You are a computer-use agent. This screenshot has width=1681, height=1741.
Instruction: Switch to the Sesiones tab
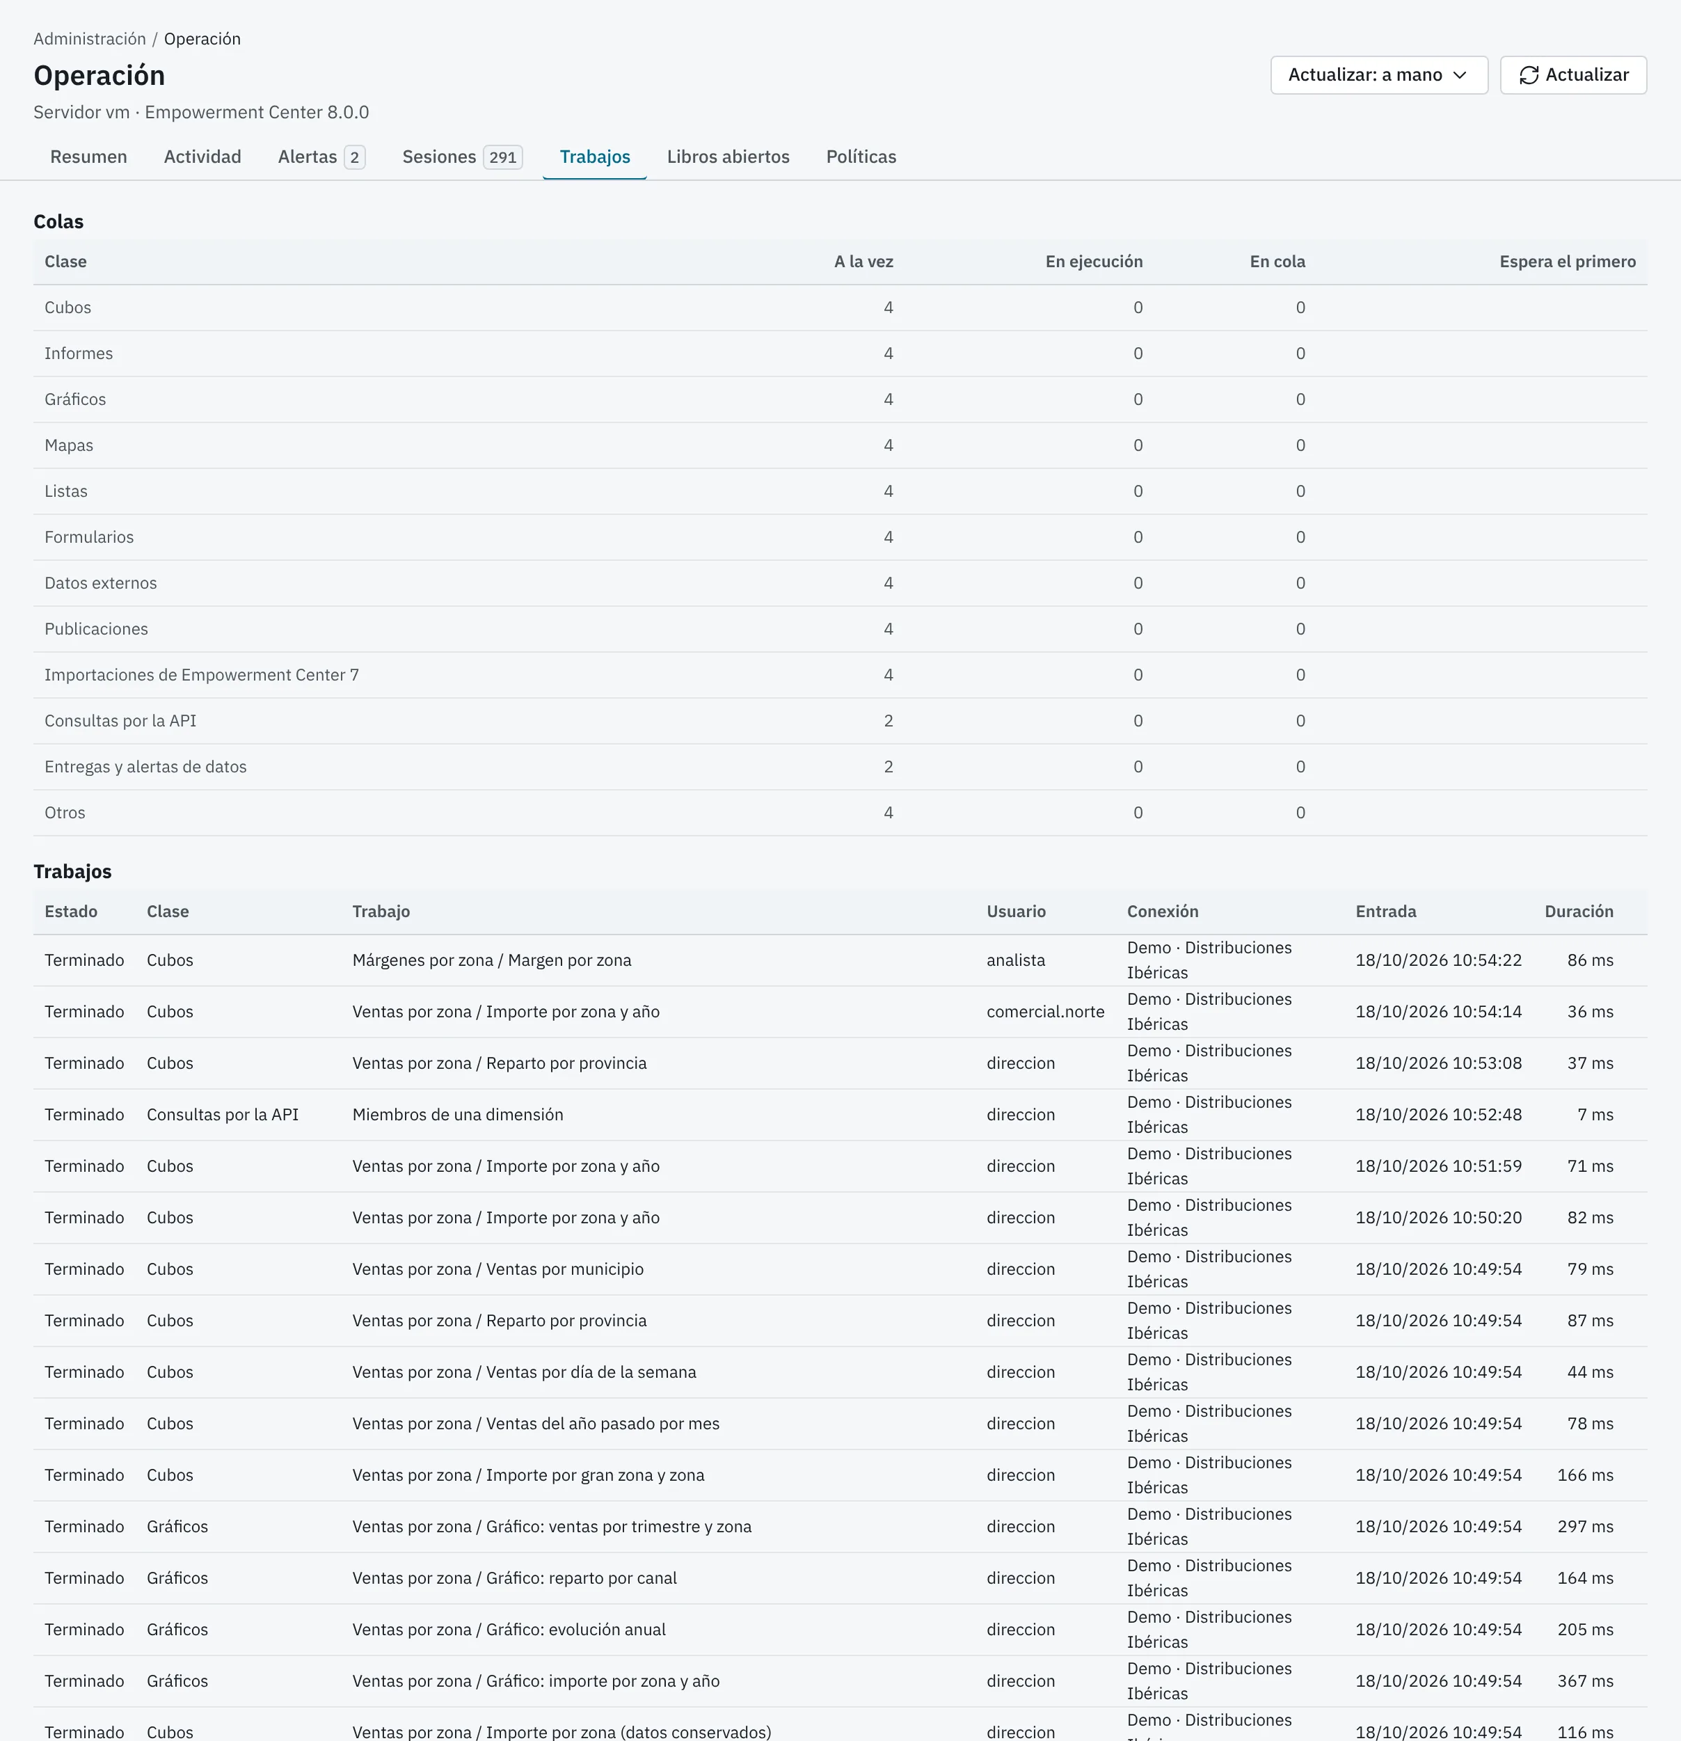pyautogui.click(x=462, y=157)
